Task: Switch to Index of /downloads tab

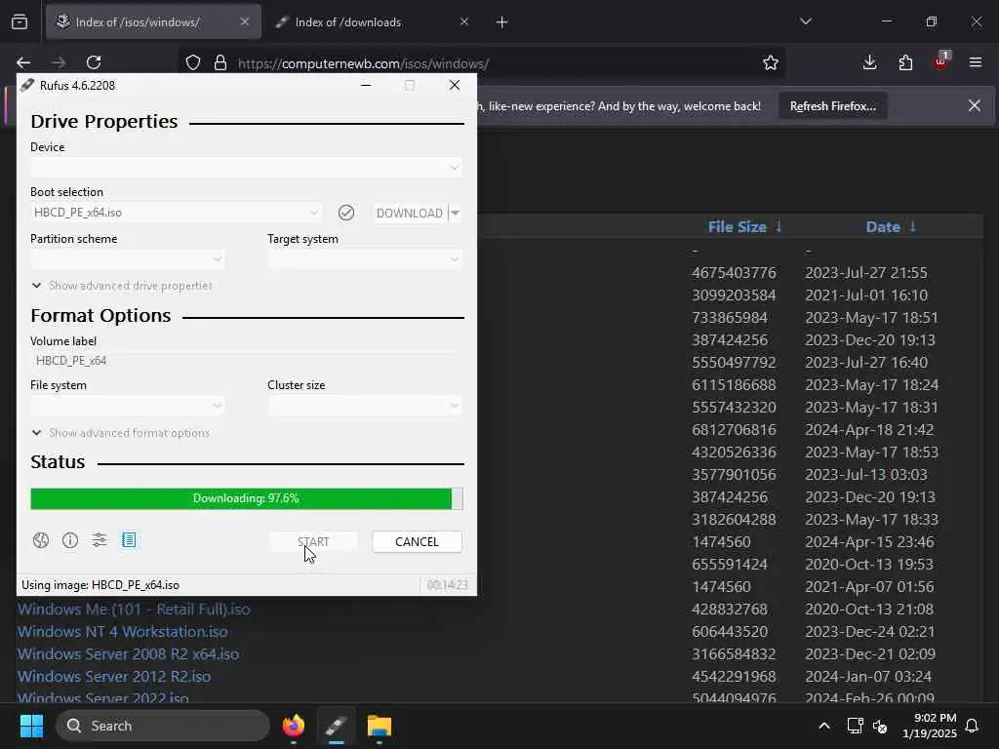Action: point(373,21)
